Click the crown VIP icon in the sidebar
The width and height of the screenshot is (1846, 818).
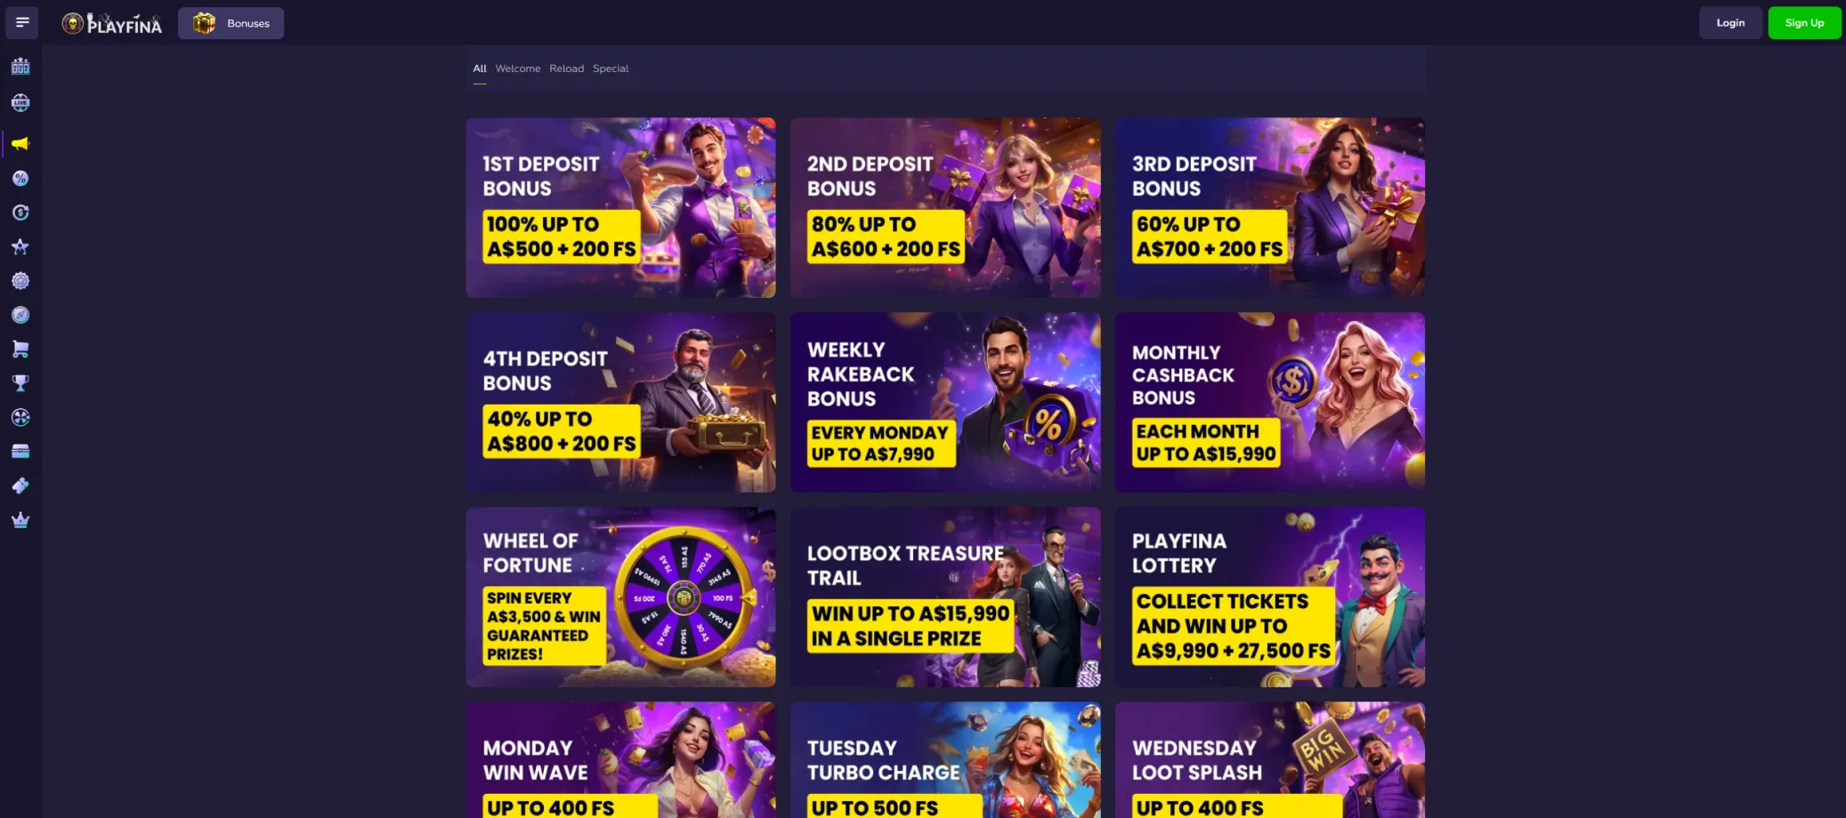click(20, 520)
